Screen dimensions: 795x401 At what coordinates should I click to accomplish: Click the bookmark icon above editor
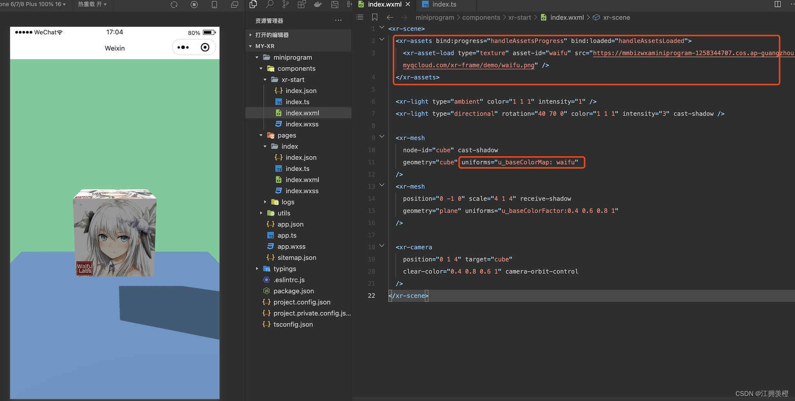pyautogui.click(x=375, y=17)
